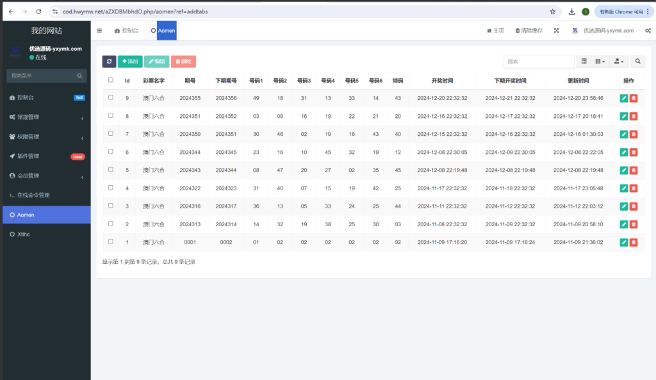Click the delete icon for row Id 8
This screenshot has height=380, width=656.
[x=634, y=117]
